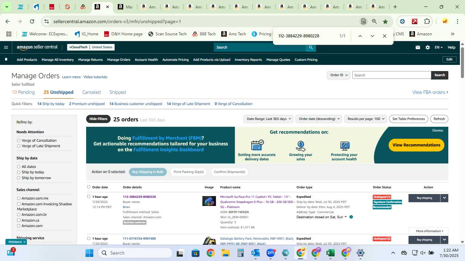Open the mail messages icon
The height and width of the screenshot is (261, 465).
tap(418, 47)
